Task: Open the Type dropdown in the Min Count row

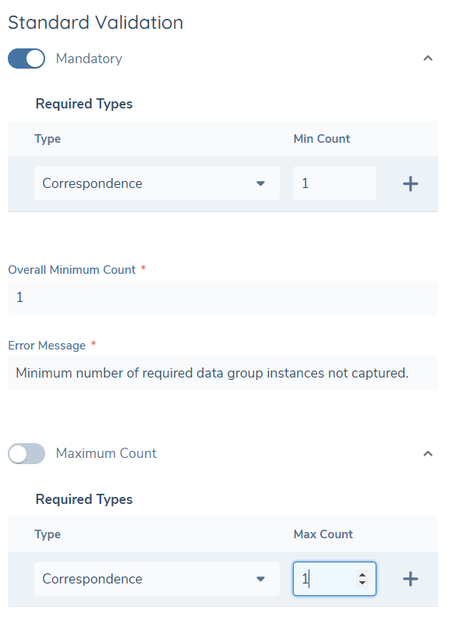Action: click(156, 184)
